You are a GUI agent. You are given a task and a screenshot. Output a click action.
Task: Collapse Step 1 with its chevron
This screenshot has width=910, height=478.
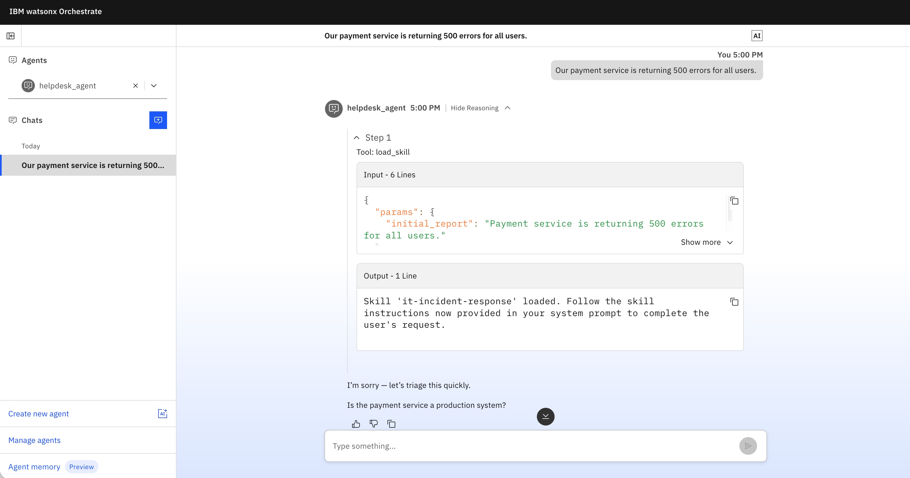click(357, 138)
